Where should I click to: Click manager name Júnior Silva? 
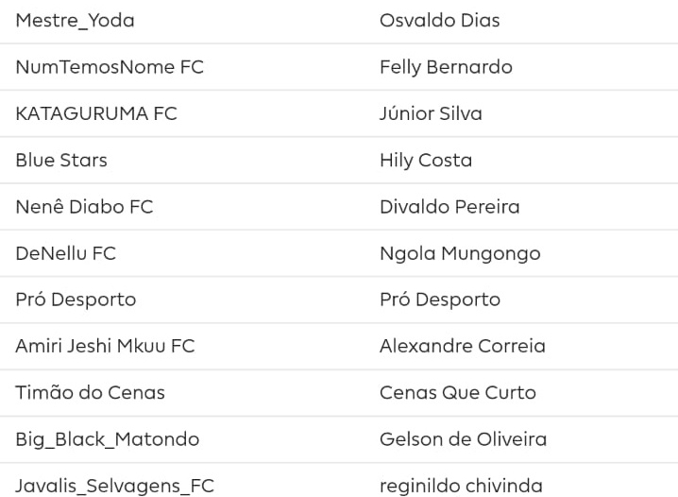click(431, 113)
